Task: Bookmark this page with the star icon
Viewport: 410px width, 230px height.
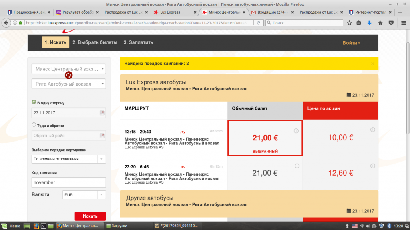Action: click(349, 23)
